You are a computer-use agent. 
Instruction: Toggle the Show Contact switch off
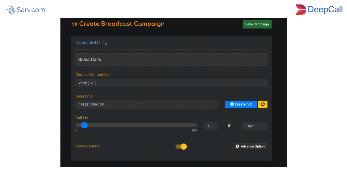click(181, 146)
